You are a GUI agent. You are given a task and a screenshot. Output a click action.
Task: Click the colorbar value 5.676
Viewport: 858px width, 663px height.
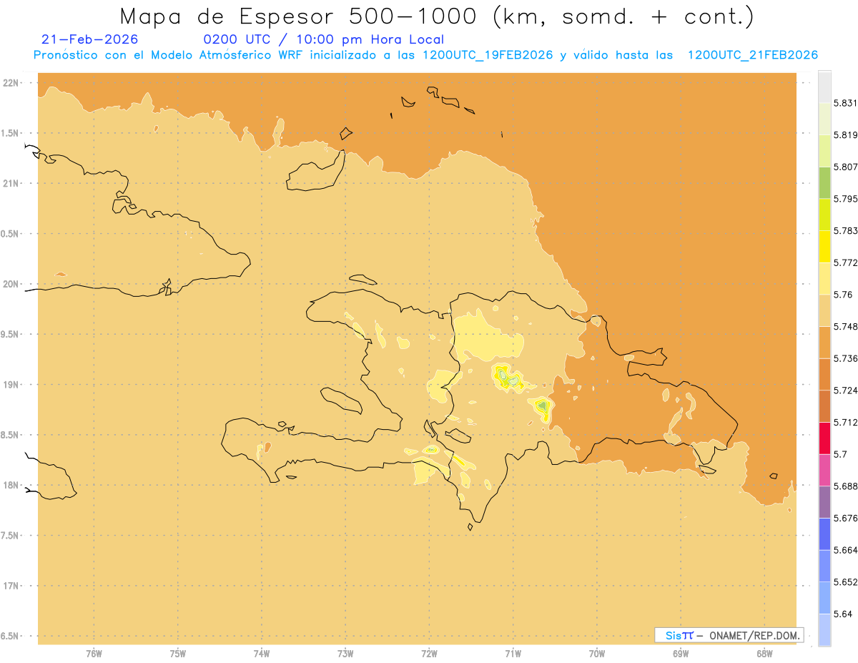pyautogui.click(x=845, y=518)
